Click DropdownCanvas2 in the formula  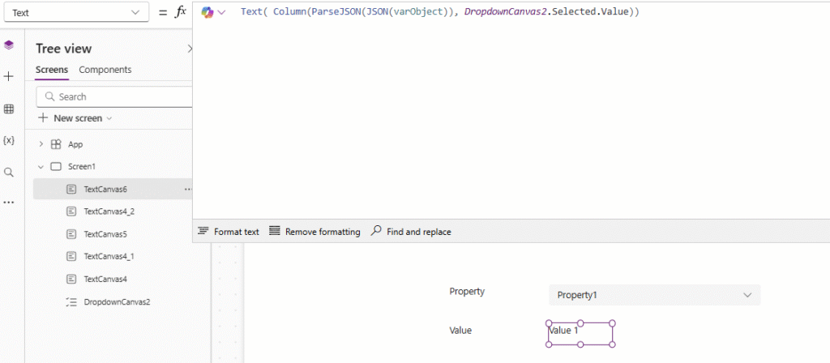[507, 12]
